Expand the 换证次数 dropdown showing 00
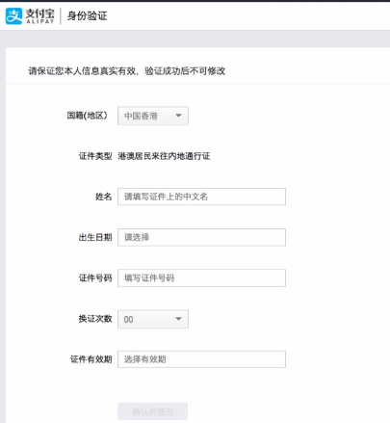 point(153,319)
